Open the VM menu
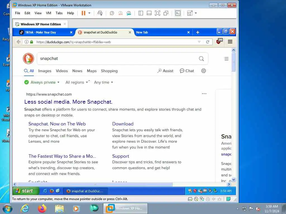The width and height of the screenshot is (286, 214). (49, 13)
